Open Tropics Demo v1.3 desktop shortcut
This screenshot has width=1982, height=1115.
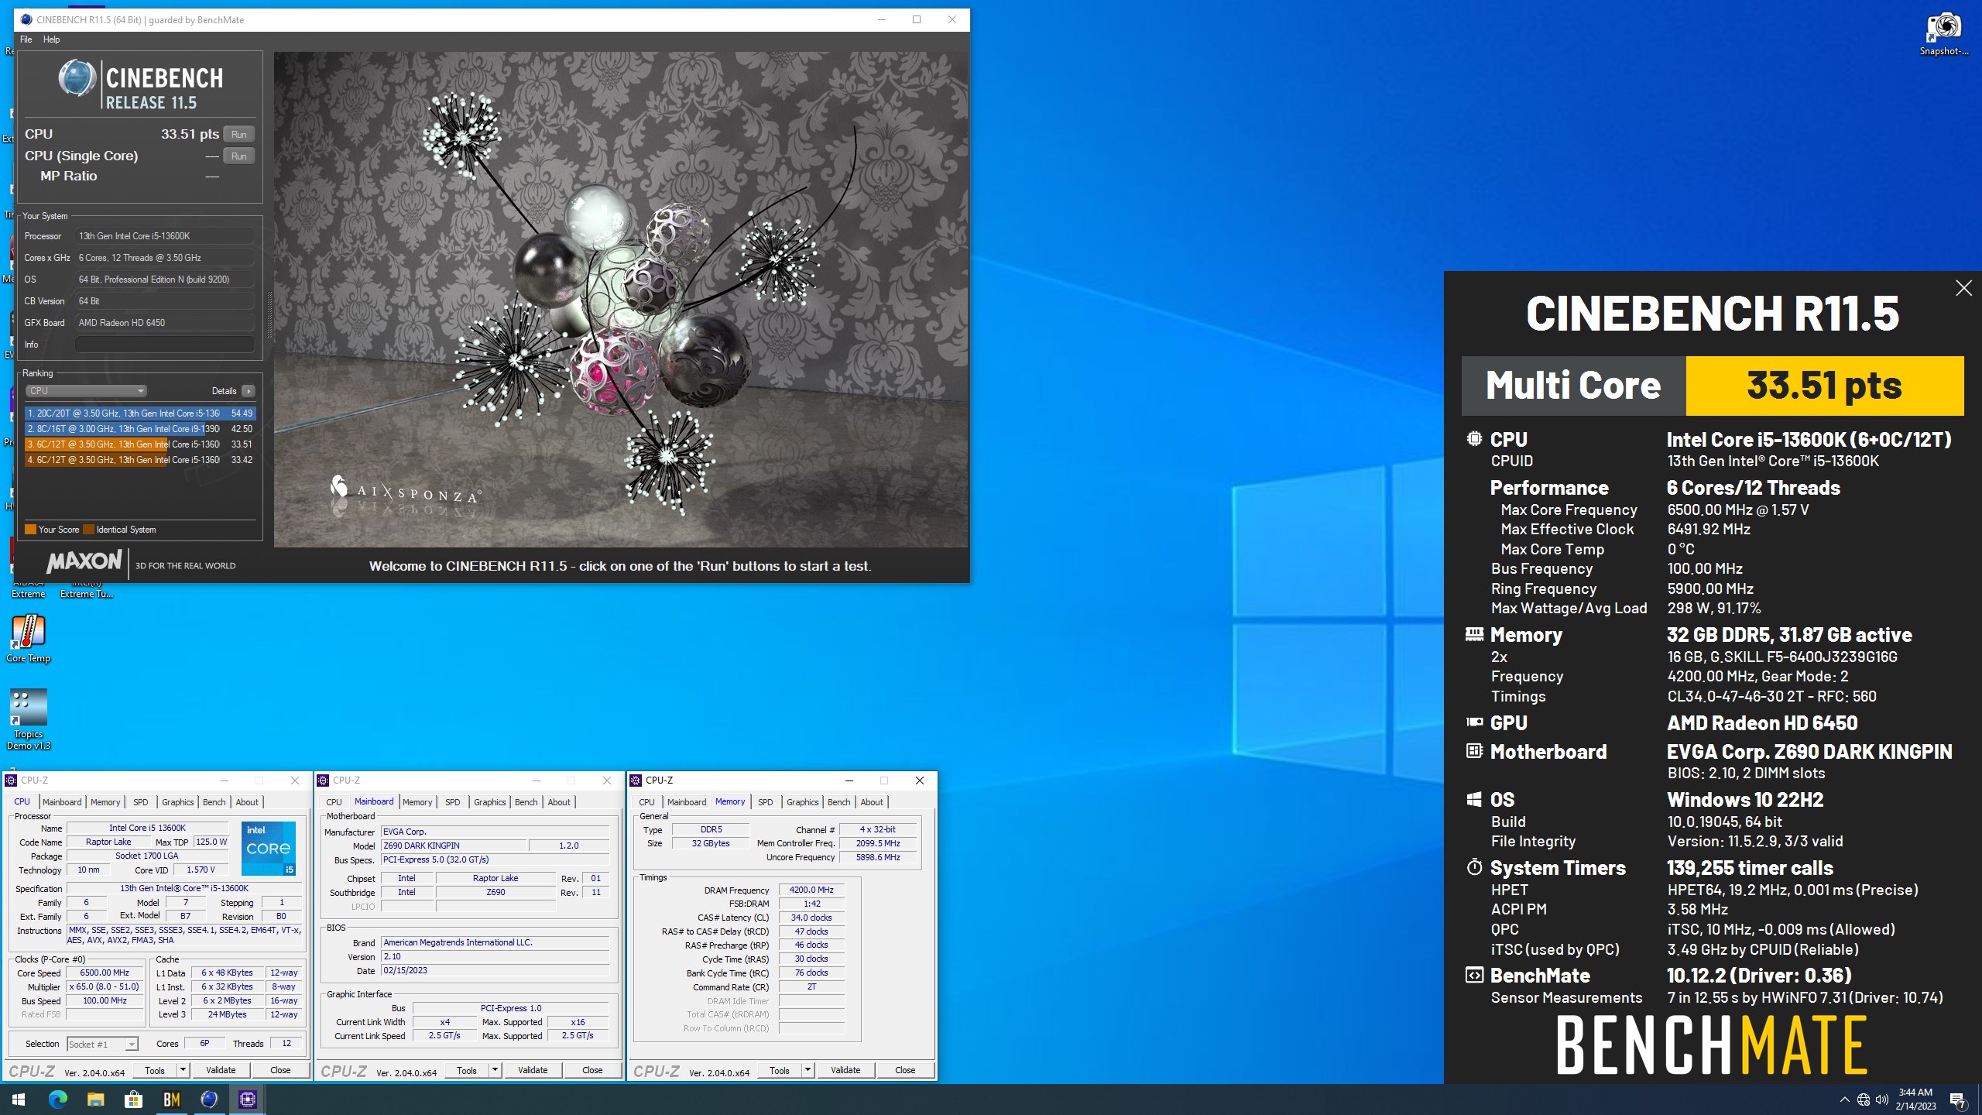click(x=29, y=719)
